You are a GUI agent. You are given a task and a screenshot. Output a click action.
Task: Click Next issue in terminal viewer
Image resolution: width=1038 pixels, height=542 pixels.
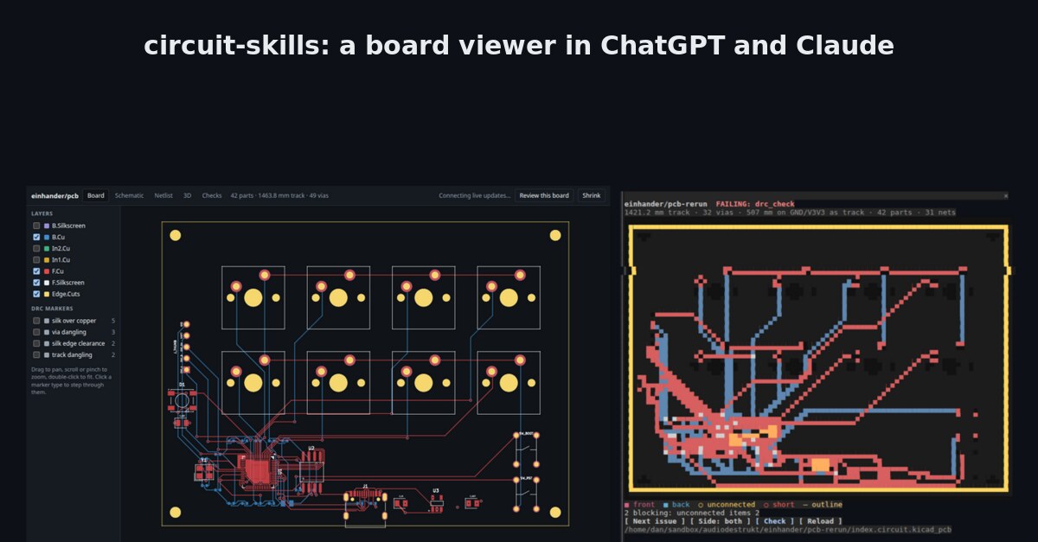655,521
